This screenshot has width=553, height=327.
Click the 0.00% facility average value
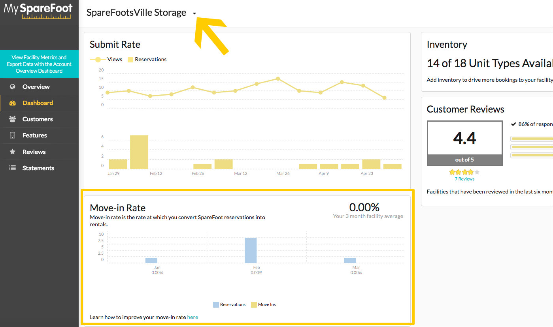tap(364, 207)
